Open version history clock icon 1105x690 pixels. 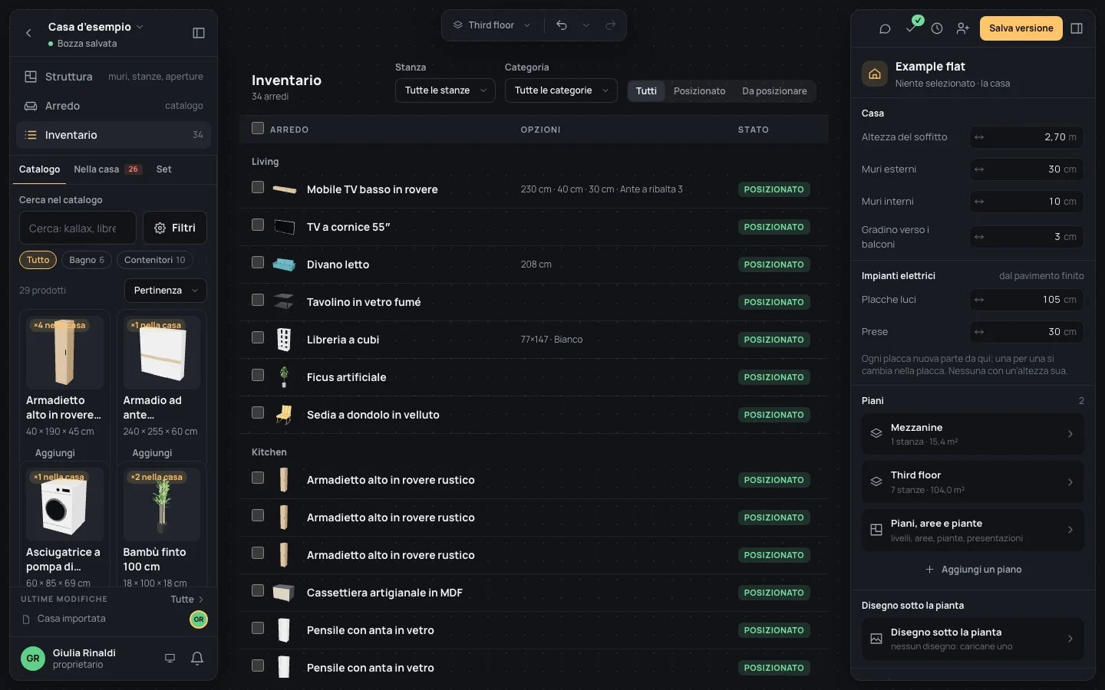tap(937, 28)
